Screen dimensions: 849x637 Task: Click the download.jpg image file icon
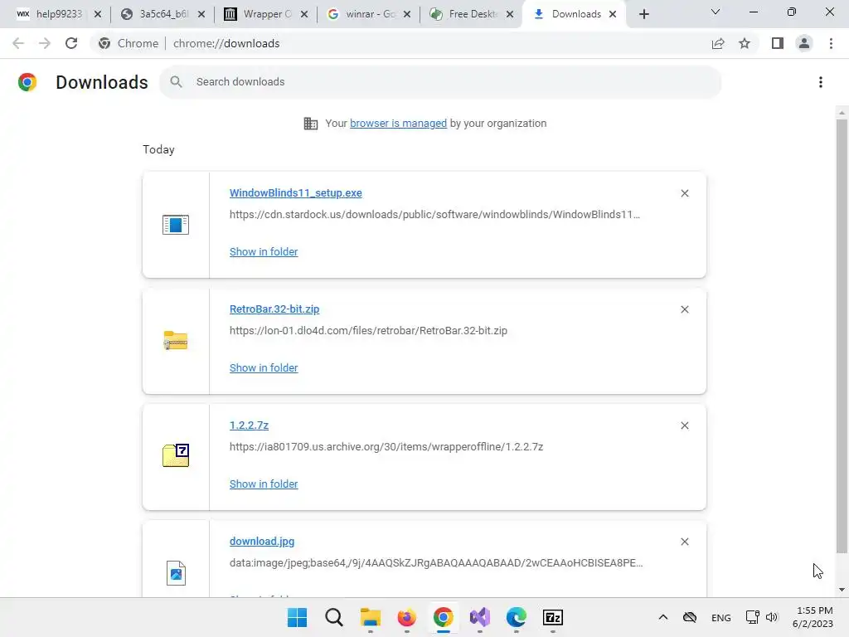tap(176, 573)
